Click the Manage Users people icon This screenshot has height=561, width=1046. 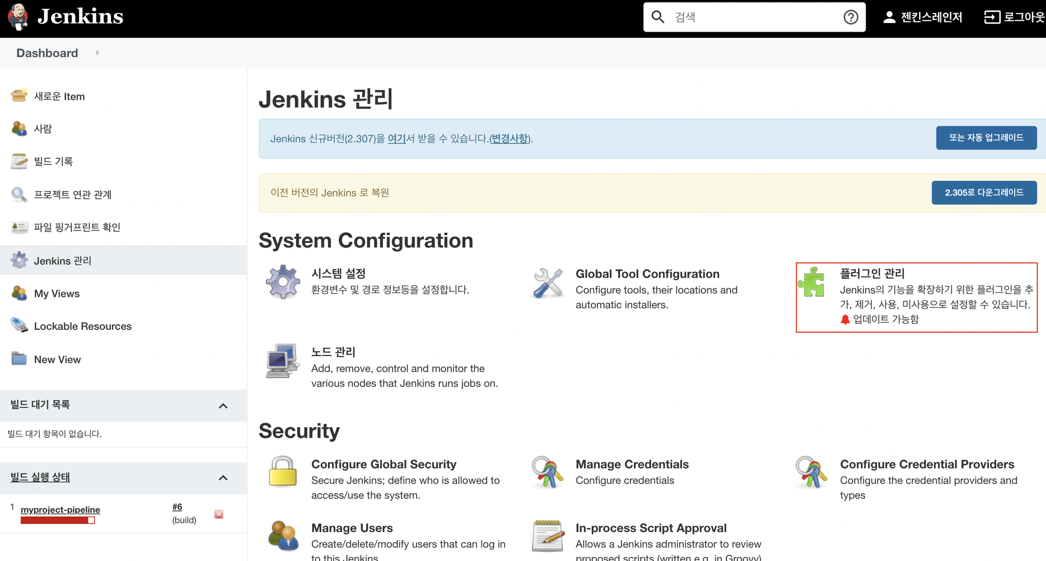click(x=283, y=535)
